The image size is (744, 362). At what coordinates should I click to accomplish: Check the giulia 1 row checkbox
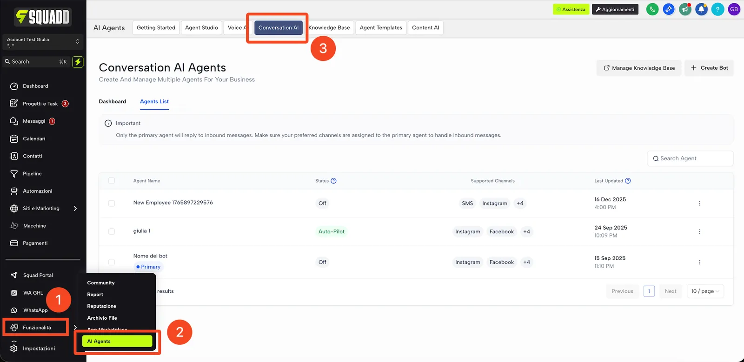pos(112,231)
